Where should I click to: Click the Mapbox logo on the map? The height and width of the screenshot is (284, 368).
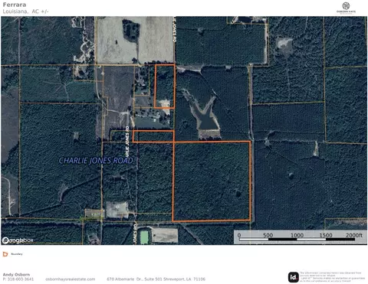[x=18, y=240]
